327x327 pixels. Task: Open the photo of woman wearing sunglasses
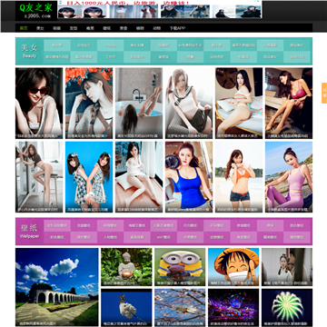tap(39, 104)
